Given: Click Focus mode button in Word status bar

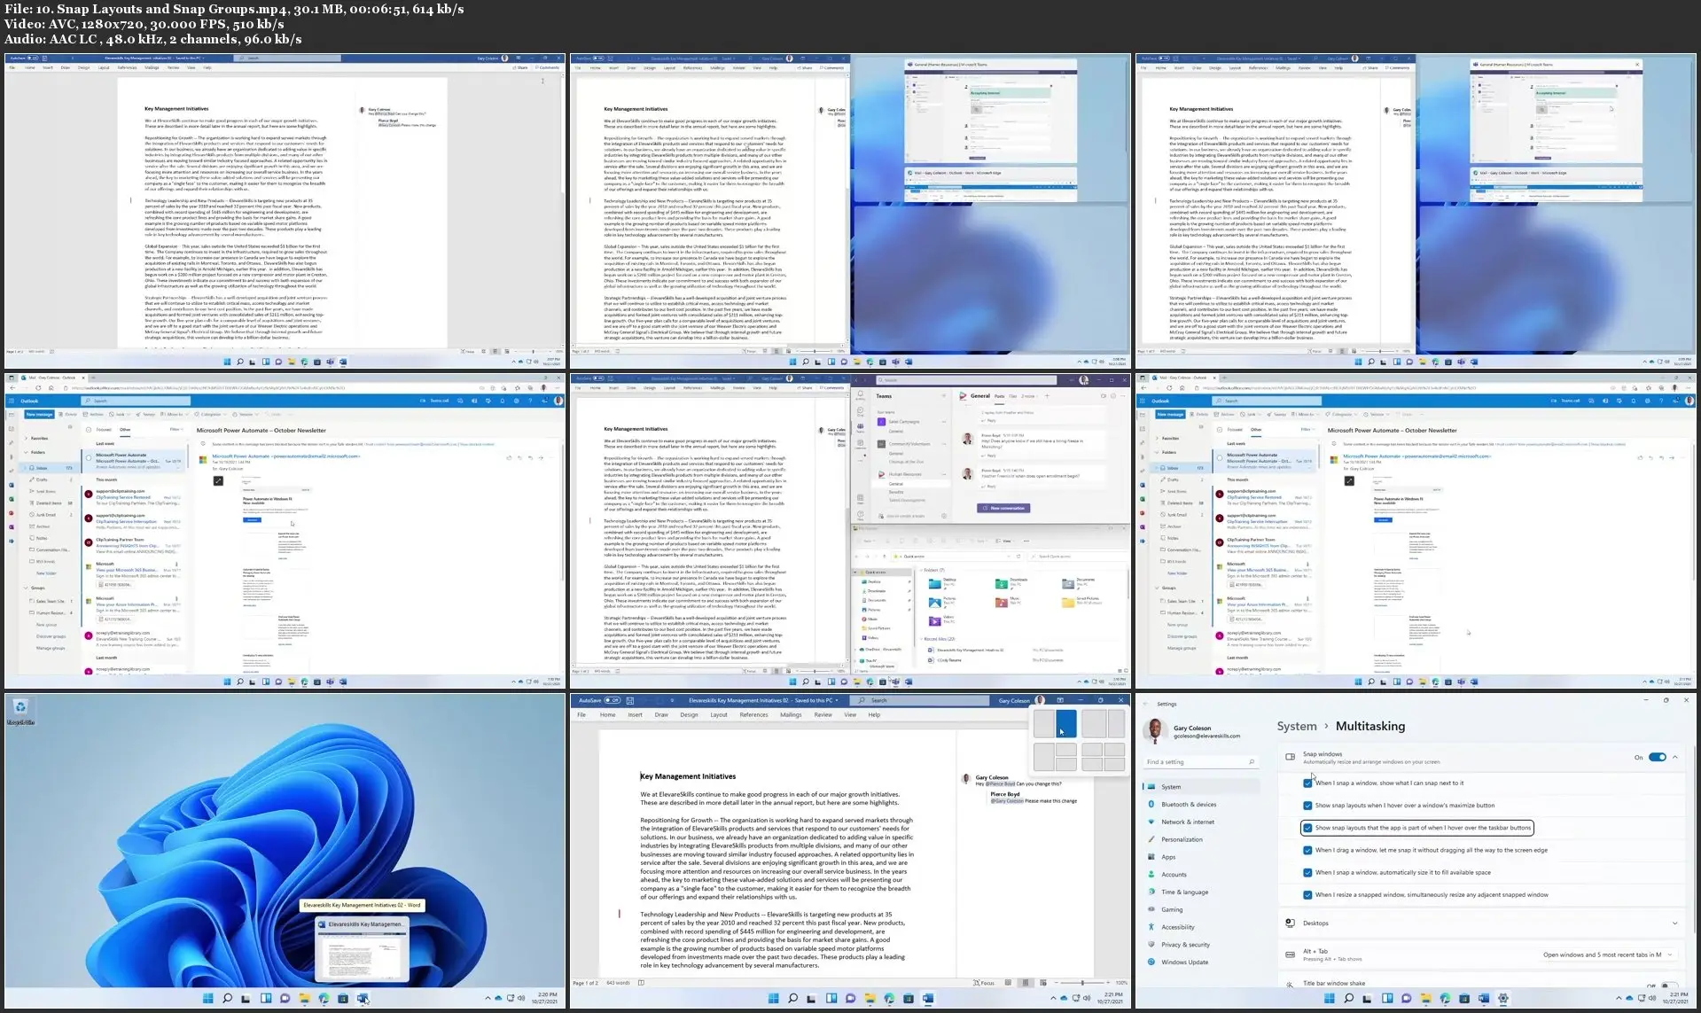Looking at the screenshot, I should point(984,983).
